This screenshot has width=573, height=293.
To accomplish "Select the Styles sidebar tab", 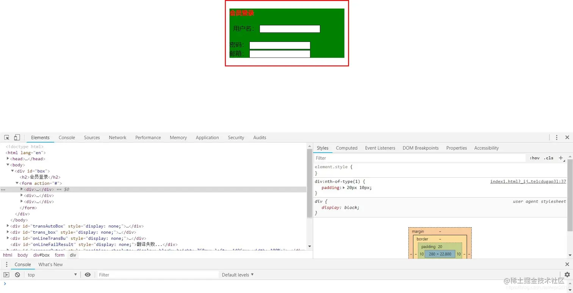I will pyautogui.click(x=323, y=148).
